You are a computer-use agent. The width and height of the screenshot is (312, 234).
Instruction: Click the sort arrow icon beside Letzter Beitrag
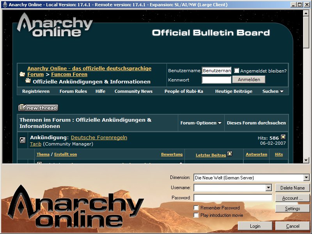tap(230, 154)
